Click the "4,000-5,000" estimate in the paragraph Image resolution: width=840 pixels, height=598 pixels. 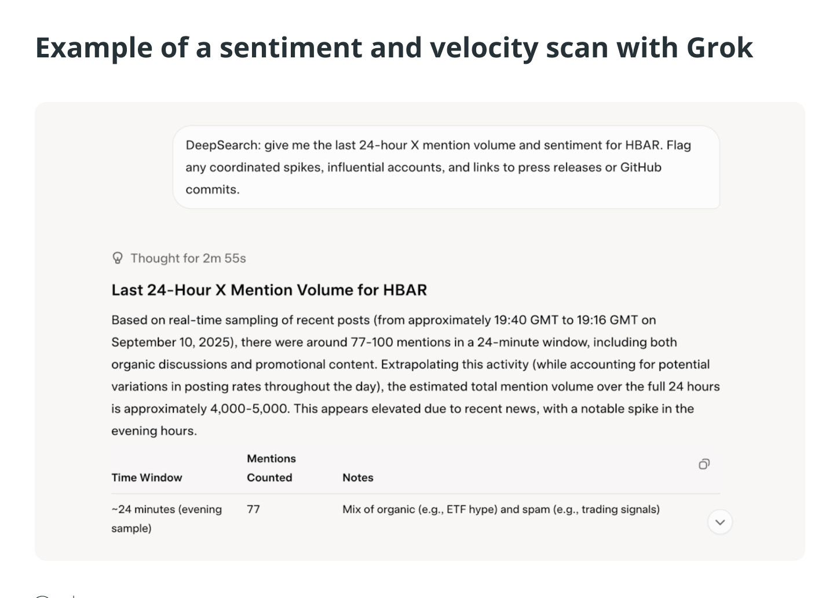249,409
